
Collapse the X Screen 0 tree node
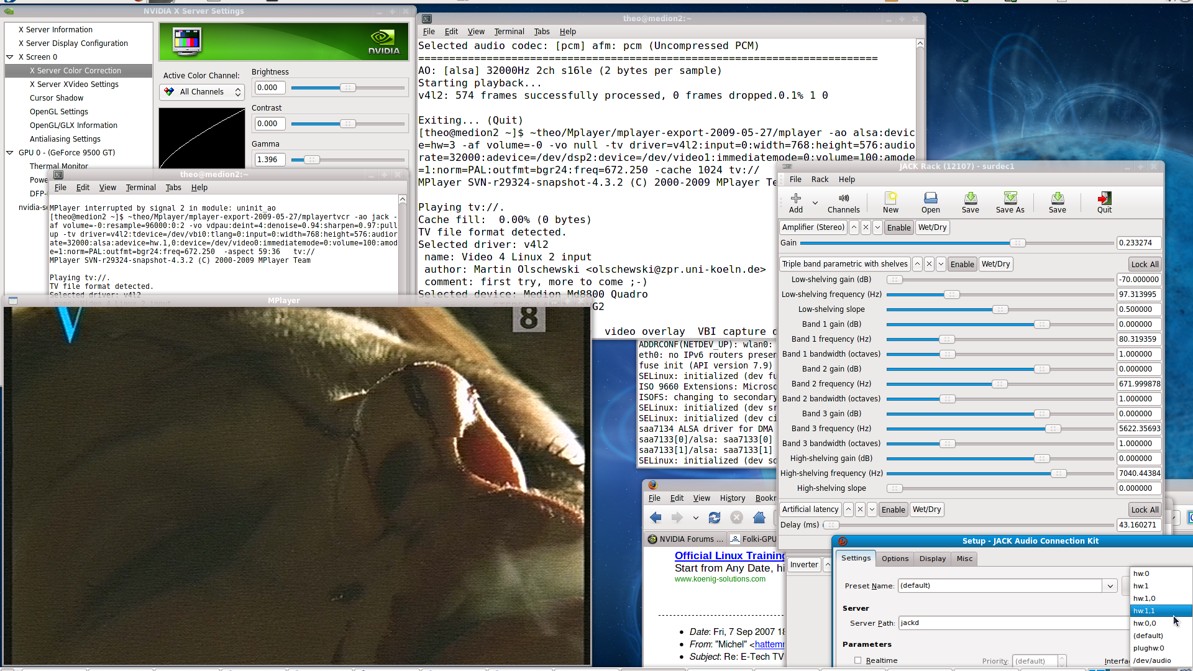pos(10,57)
